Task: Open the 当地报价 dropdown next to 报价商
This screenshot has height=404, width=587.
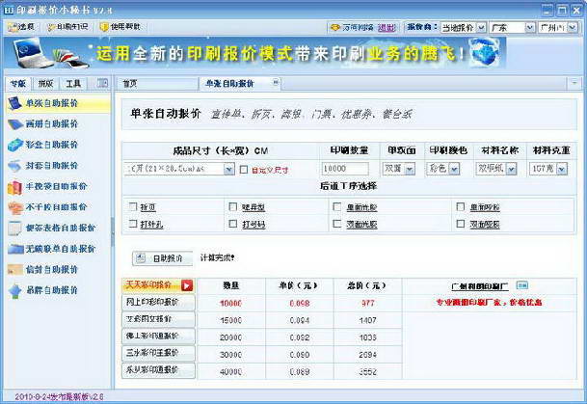Action: 481,27
